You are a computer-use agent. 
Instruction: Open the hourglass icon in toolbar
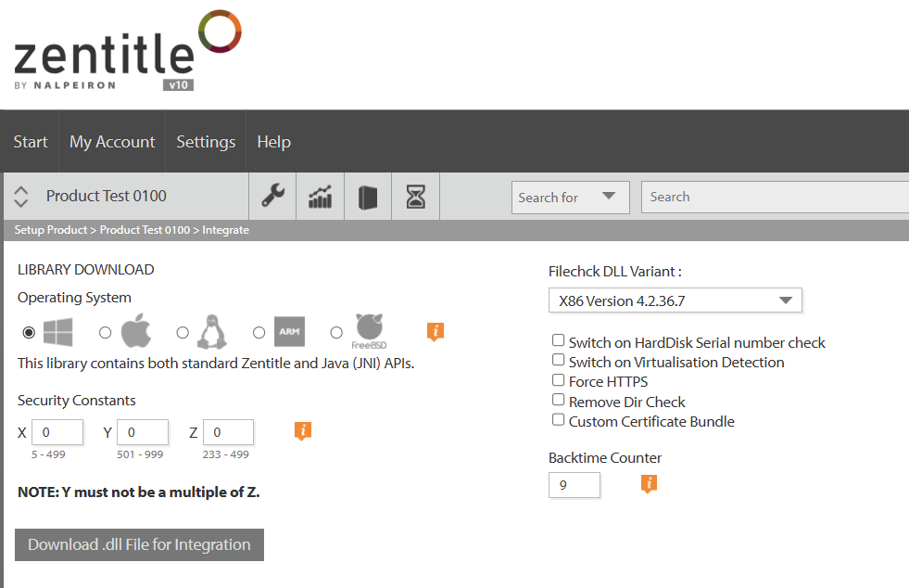coord(416,197)
